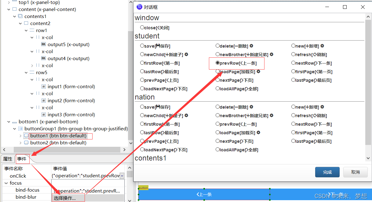The height and width of the screenshot is (202, 372).
Task: Click the 取消 button in dialog
Action: [355, 172]
